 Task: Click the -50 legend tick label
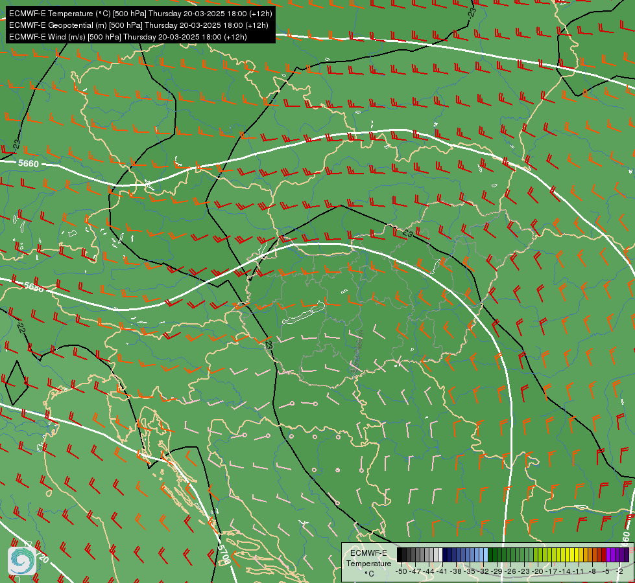(401, 572)
